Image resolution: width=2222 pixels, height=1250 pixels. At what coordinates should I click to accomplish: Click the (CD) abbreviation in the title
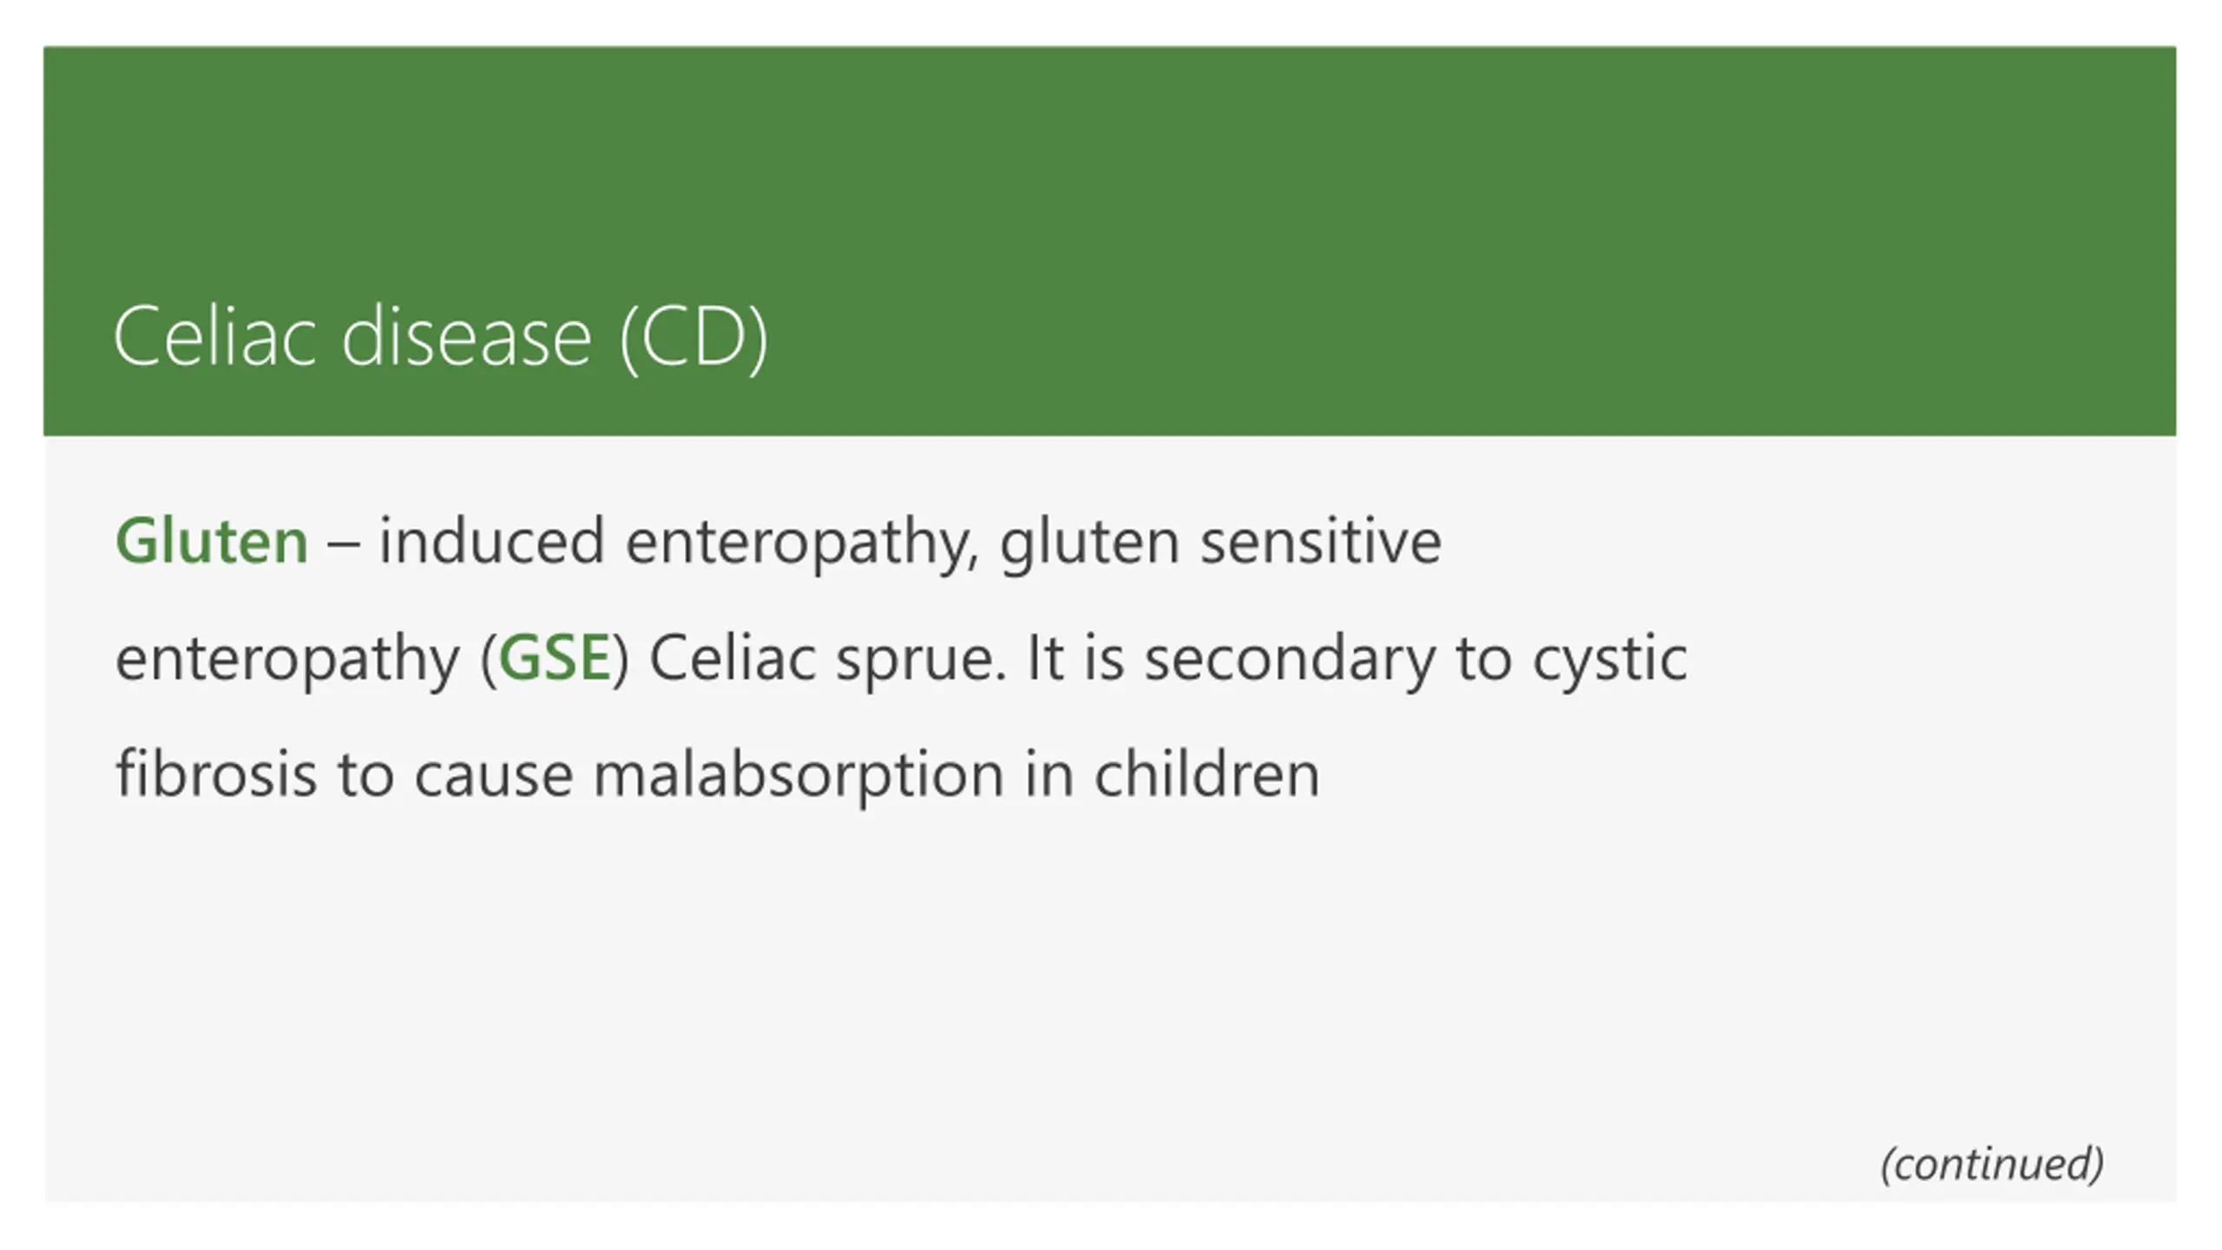pyautogui.click(x=694, y=338)
